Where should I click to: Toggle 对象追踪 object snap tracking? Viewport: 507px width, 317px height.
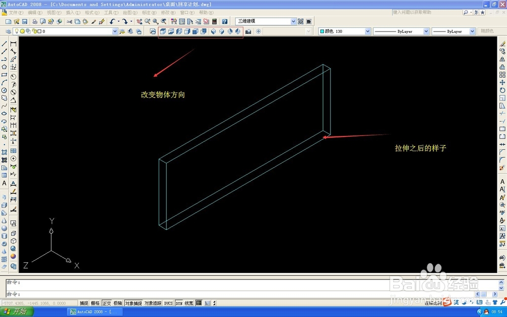(153, 303)
